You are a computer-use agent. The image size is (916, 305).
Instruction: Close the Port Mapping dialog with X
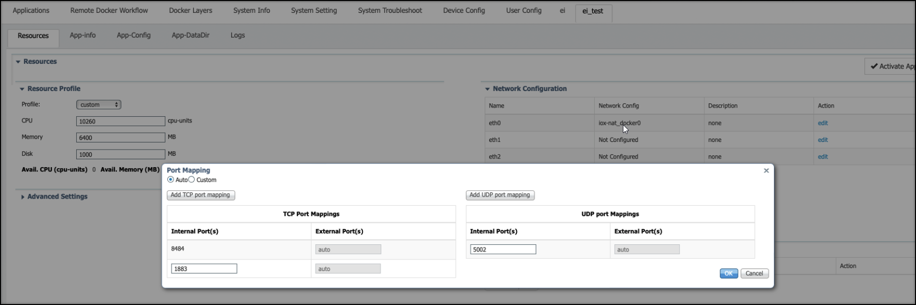click(766, 171)
